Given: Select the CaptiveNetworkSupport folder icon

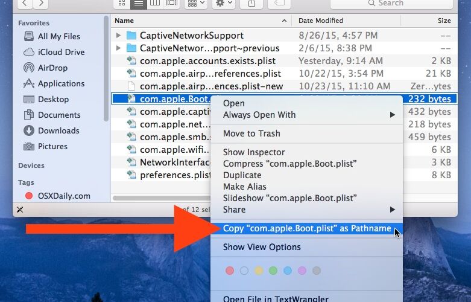Looking at the screenshot, I should (x=131, y=36).
